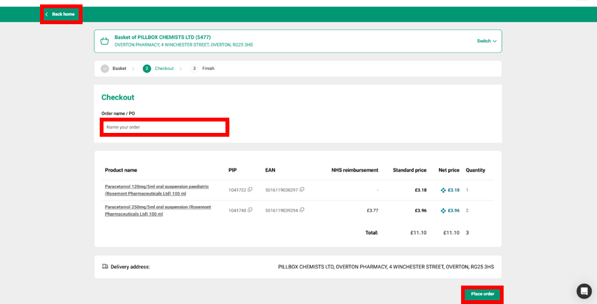This screenshot has width=597, height=304.
Task: Copy PIP code 1041748
Action: point(250,210)
